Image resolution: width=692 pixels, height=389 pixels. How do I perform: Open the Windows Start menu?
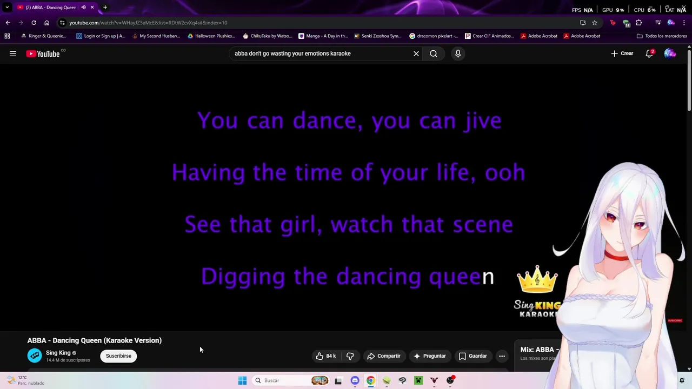tap(242, 380)
